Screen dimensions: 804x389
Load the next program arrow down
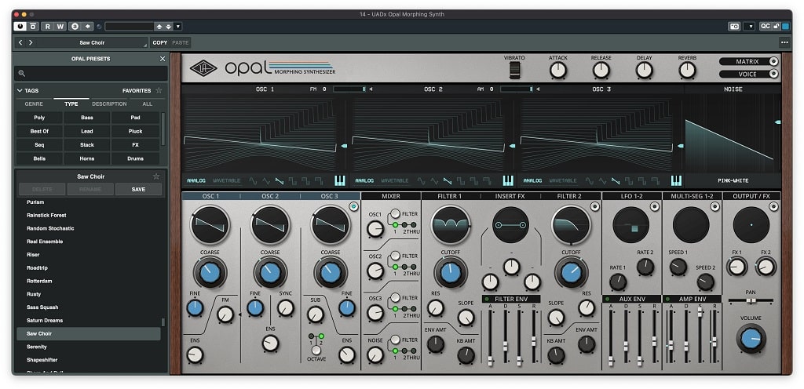(168, 26)
